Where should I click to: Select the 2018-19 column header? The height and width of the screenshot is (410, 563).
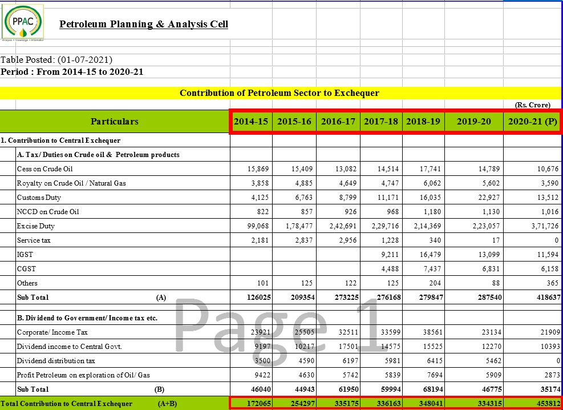tap(423, 122)
